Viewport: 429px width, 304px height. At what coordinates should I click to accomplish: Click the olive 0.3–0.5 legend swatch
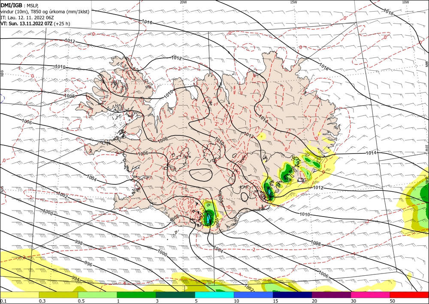(58, 295)
